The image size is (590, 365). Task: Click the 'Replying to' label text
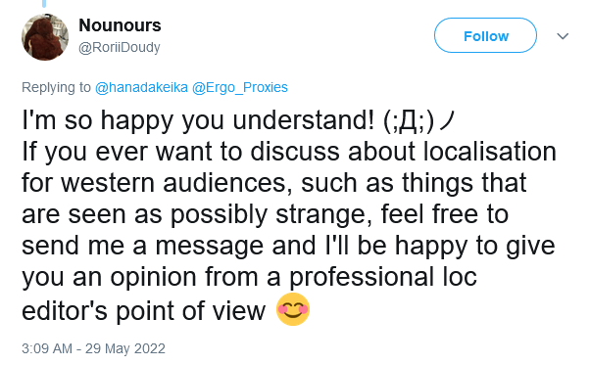click(x=56, y=87)
